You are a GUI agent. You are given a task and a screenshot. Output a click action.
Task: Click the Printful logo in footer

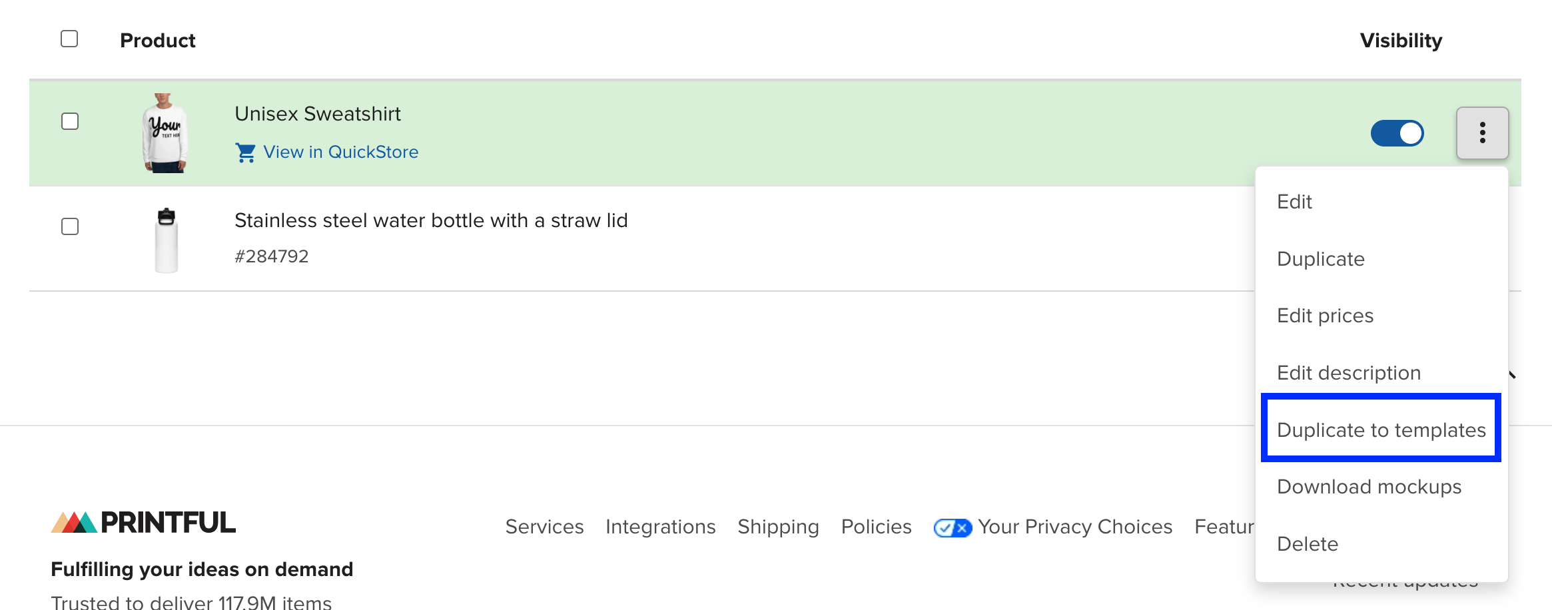pyautogui.click(x=143, y=523)
